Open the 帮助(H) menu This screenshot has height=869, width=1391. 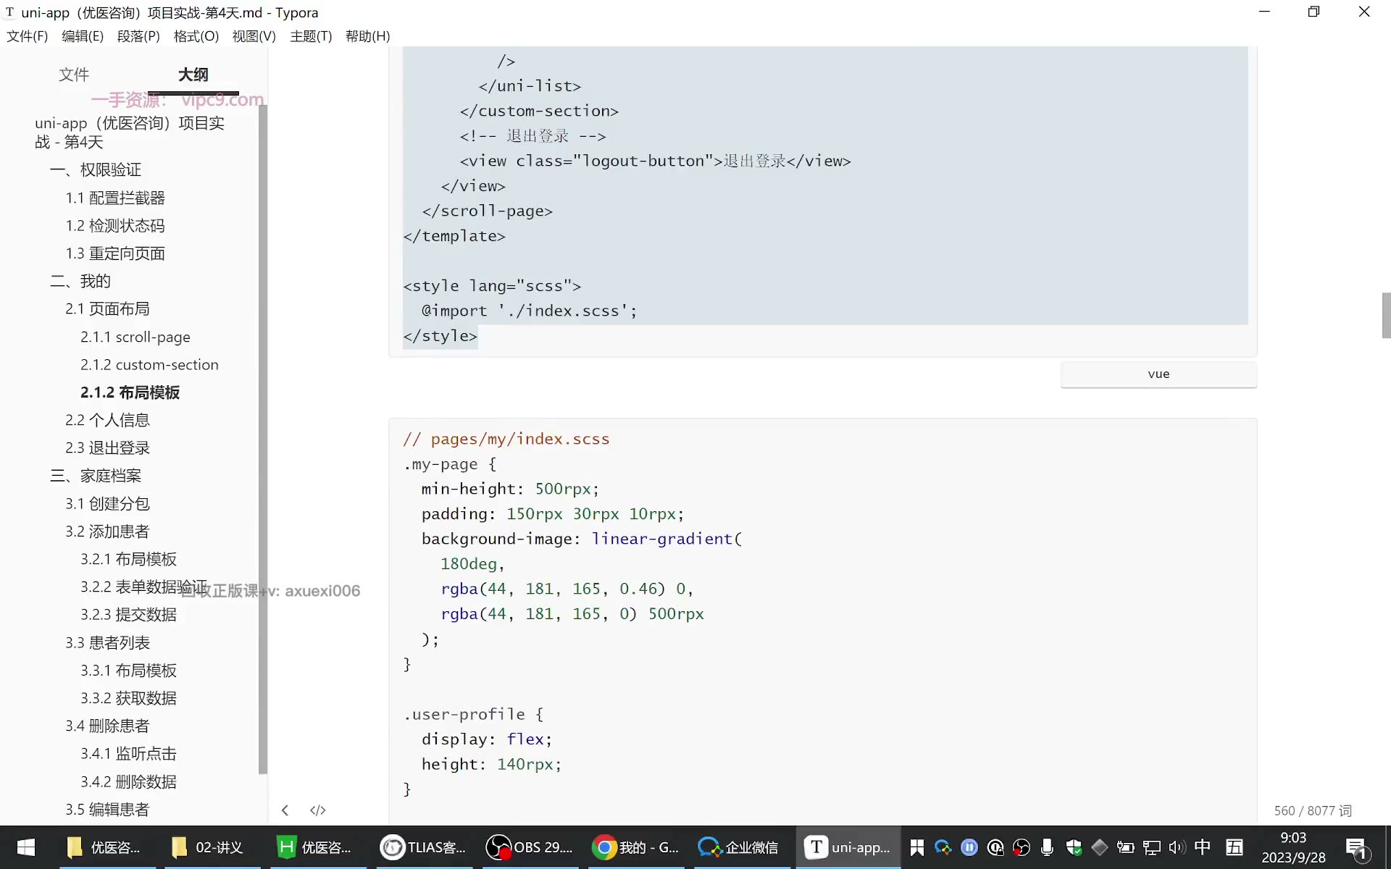click(368, 36)
